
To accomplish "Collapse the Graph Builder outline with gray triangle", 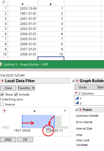I will tap(73, 81).
